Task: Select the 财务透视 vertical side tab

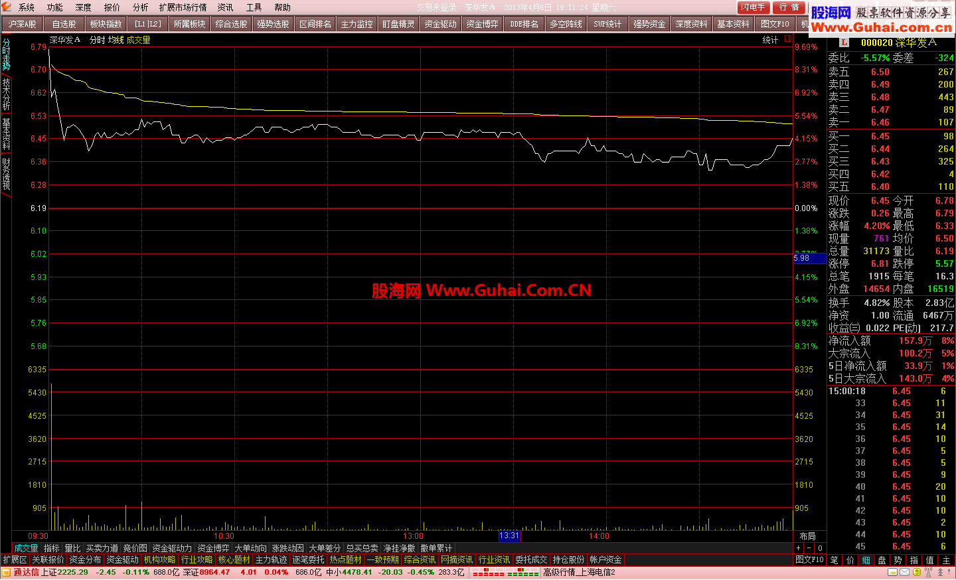Action: (6, 173)
